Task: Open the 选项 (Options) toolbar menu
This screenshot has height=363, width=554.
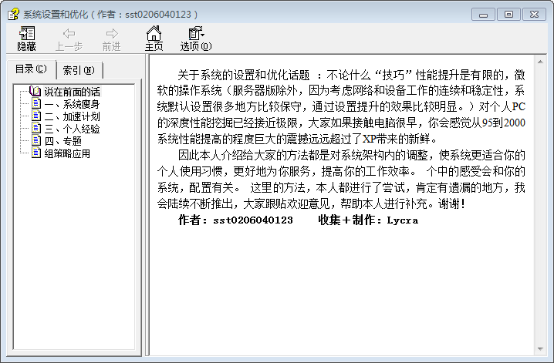Action: 195,33
